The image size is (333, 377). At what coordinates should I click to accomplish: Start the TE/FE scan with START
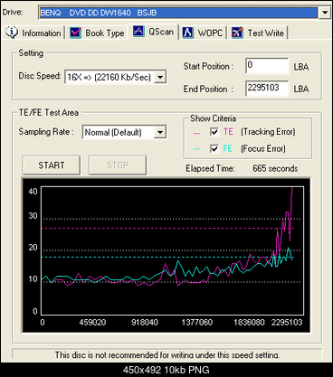(x=52, y=165)
